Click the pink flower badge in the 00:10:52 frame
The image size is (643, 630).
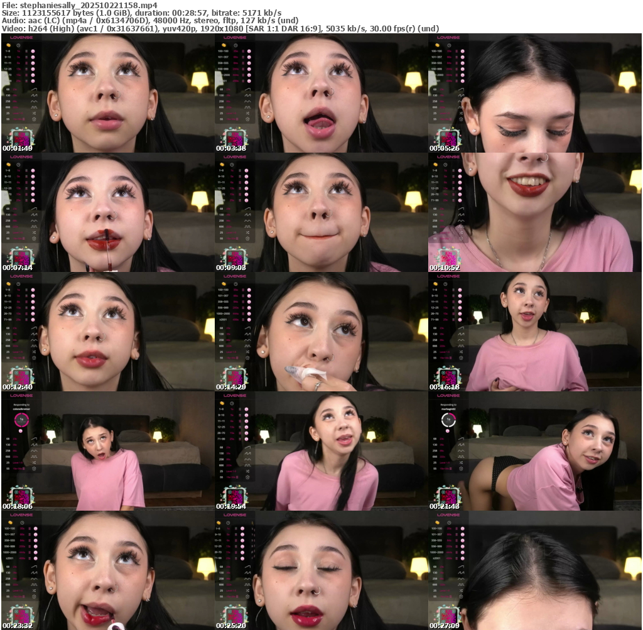[448, 258]
